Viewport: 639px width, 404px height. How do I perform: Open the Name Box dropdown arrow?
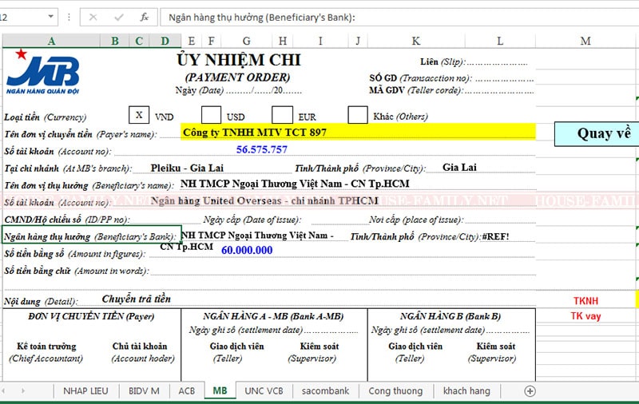(51, 17)
